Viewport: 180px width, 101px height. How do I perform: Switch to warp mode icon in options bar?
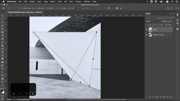(109, 8)
